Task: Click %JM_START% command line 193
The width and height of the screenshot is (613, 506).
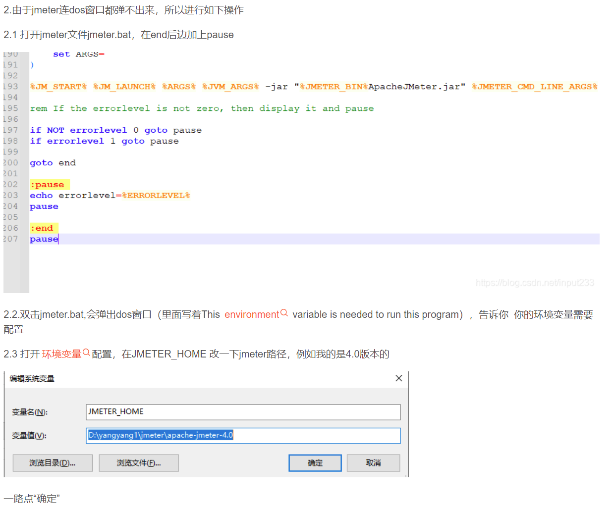Action: click(x=314, y=87)
